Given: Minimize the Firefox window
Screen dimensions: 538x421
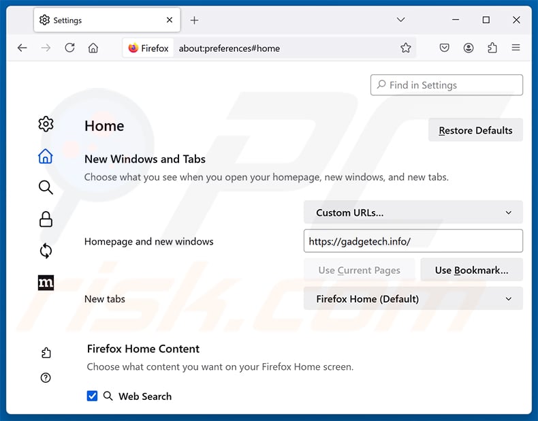Looking at the screenshot, I should (x=456, y=20).
